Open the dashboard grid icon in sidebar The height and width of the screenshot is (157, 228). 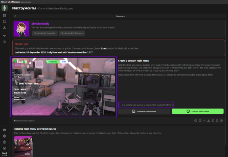(4, 15)
